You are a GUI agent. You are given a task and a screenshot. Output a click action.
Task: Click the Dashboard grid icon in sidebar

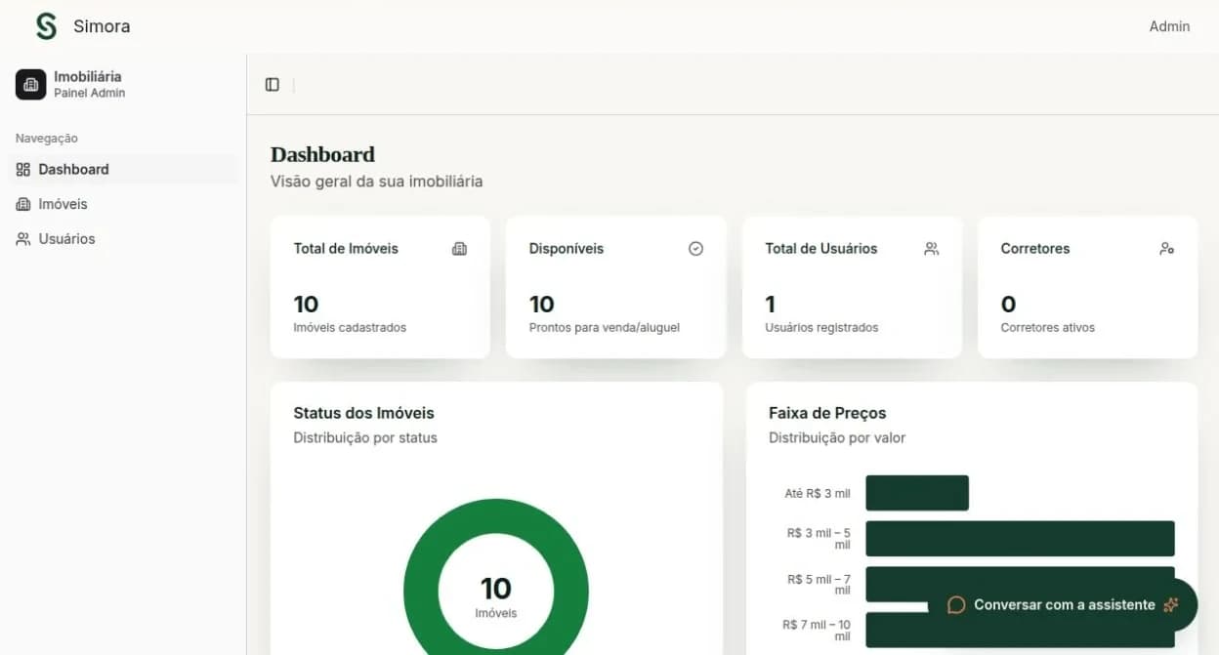[x=23, y=170]
